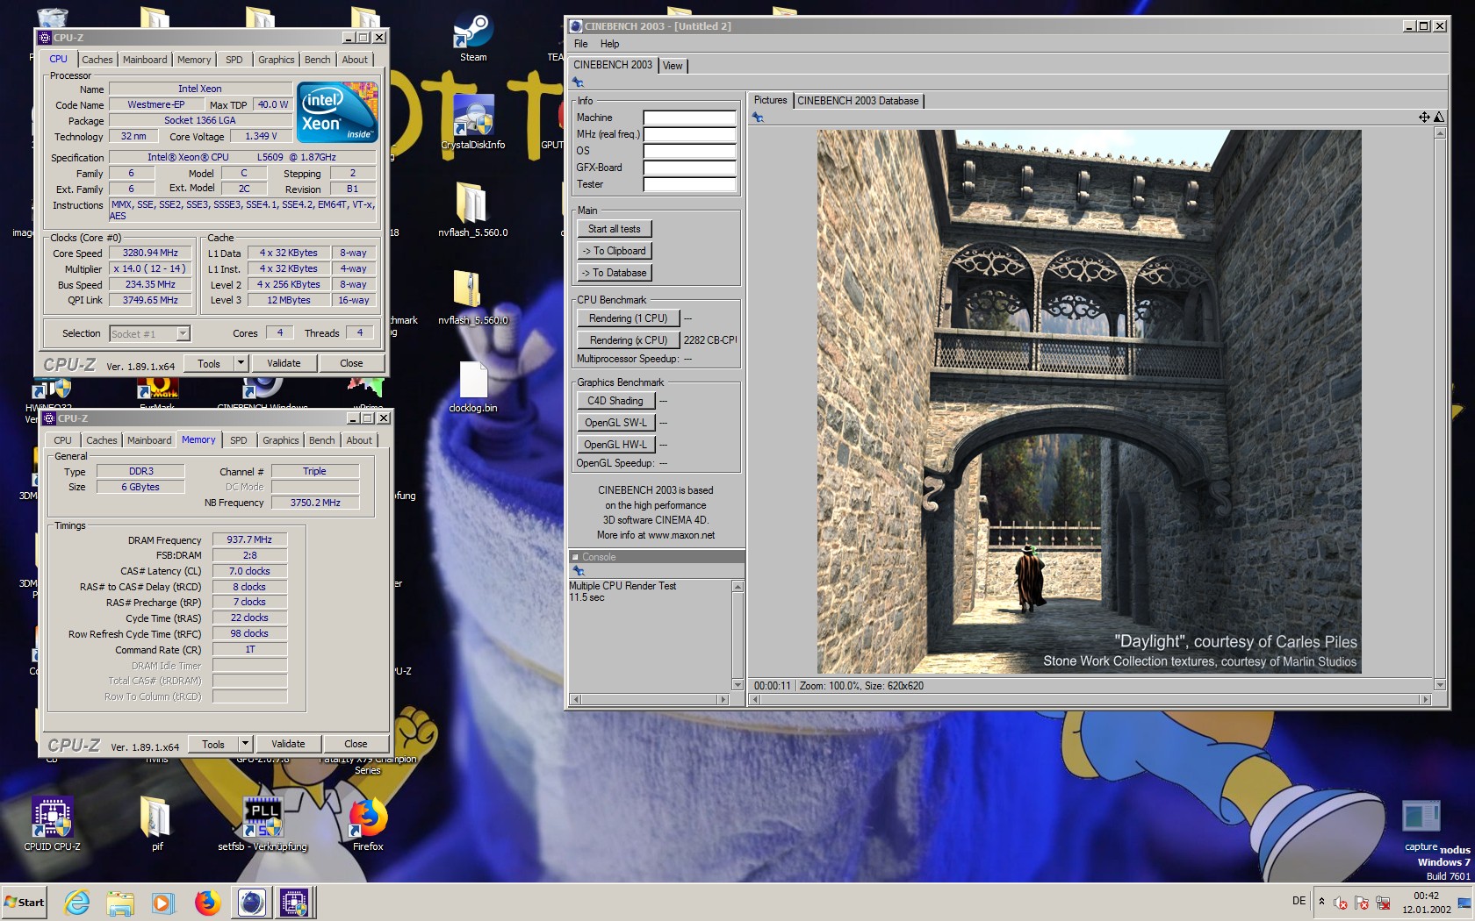Viewport: 1475px width, 921px height.
Task: Open the Tools dropdown arrow in upper CPU-Z
Action: click(x=241, y=363)
